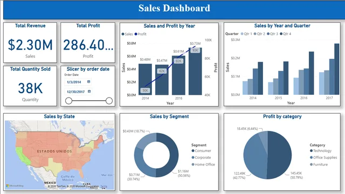Screen dimensions: 345x194
Task: Click the 1/3/2014 start date field
Action: [x=78, y=82]
